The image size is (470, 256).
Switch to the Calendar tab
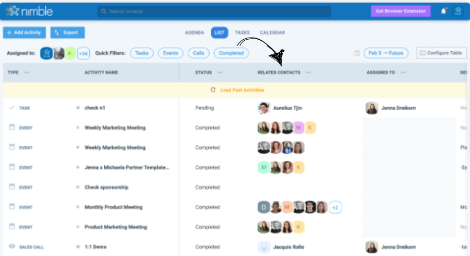coord(272,32)
